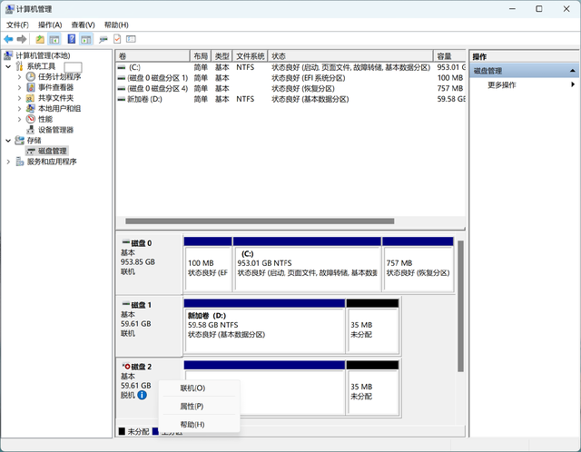Image resolution: width=581 pixels, height=452 pixels.
Task: Sort by the 容量 column header
Action: (x=449, y=56)
